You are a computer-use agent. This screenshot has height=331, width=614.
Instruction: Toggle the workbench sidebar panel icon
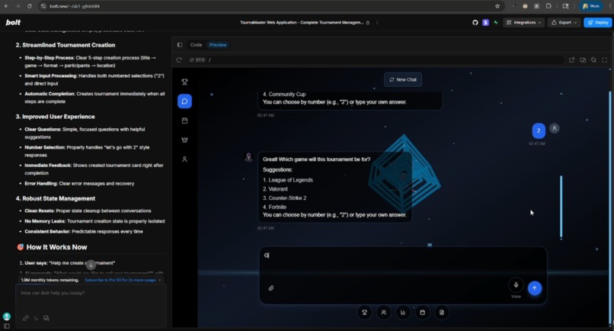[x=180, y=45]
